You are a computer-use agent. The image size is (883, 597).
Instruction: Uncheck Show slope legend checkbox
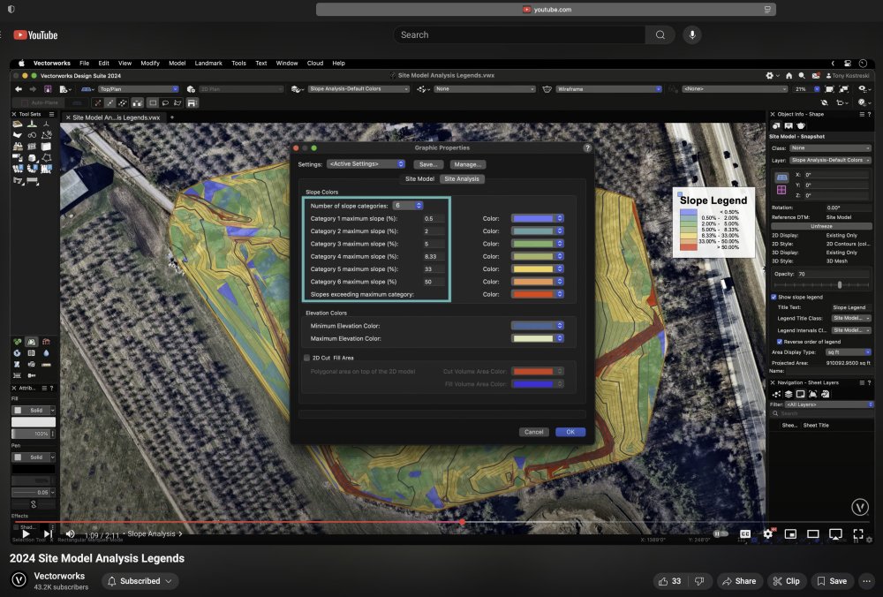(x=774, y=297)
